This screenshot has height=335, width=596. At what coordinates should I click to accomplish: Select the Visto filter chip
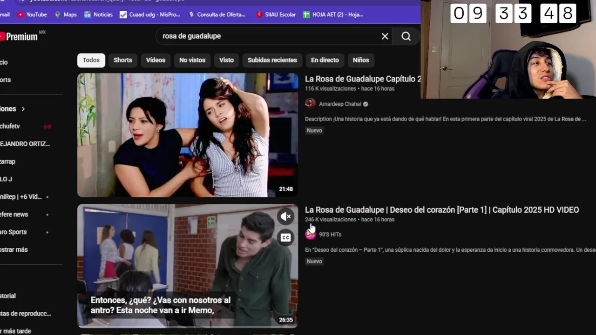coord(226,60)
